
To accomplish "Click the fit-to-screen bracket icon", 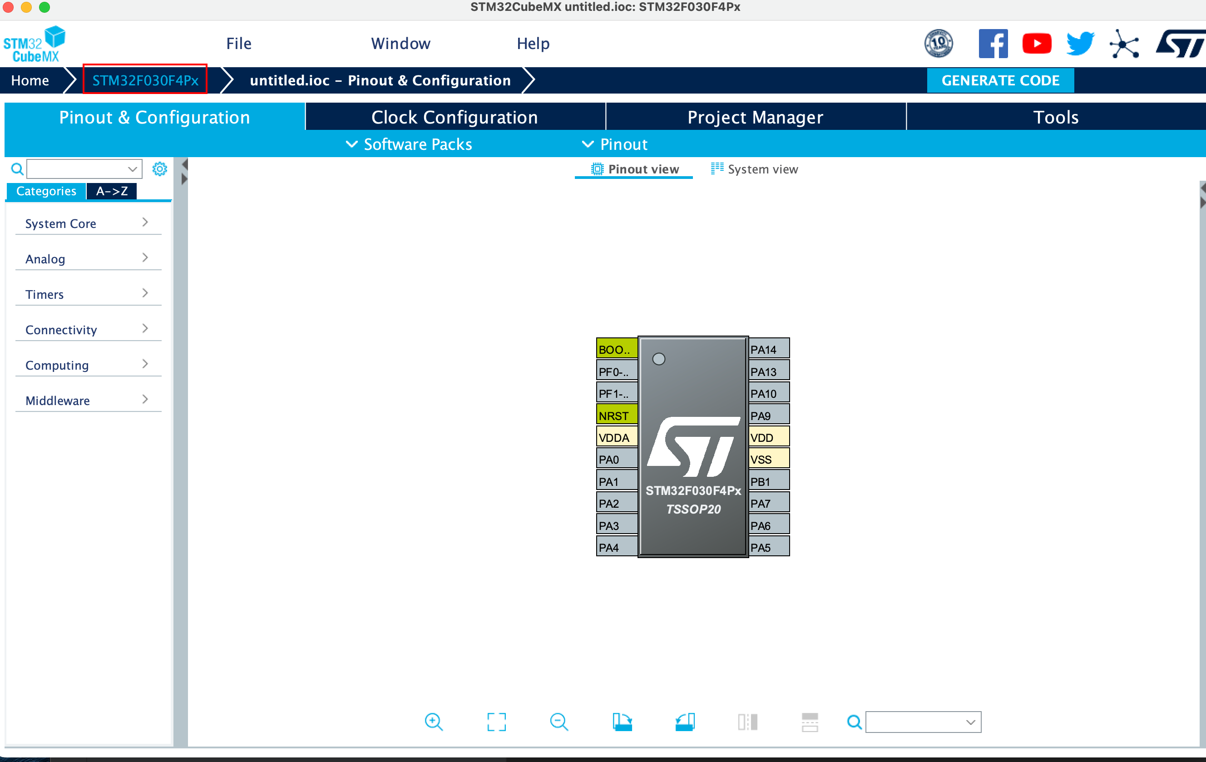I will (496, 722).
